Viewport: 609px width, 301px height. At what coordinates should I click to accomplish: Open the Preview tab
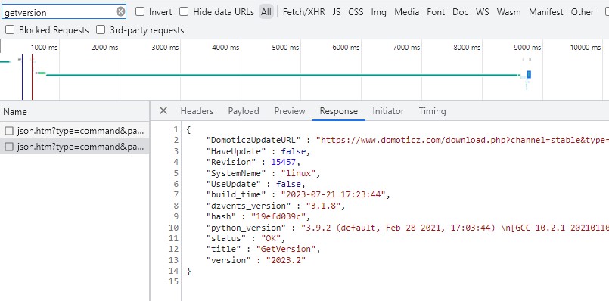tap(290, 111)
